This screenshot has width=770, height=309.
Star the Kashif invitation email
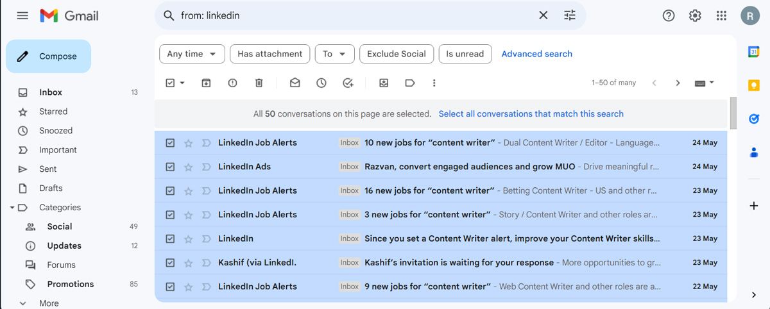(x=188, y=263)
